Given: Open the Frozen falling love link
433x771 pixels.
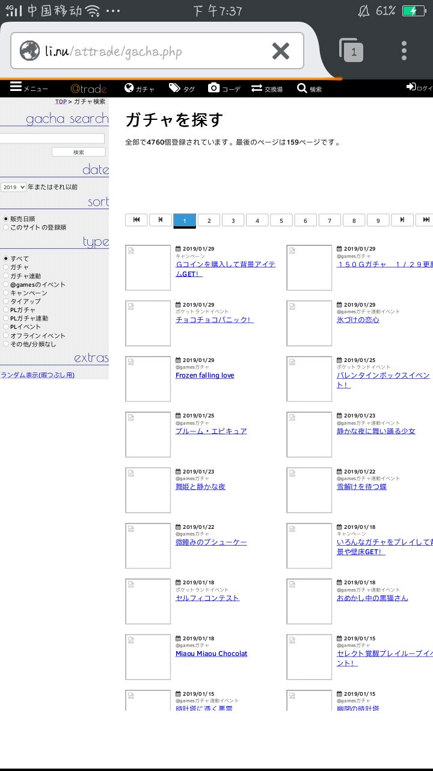Looking at the screenshot, I should (x=204, y=375).
